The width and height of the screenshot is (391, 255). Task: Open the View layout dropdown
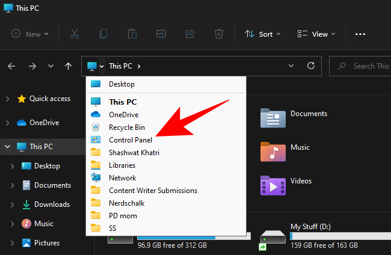pos(316,34)
